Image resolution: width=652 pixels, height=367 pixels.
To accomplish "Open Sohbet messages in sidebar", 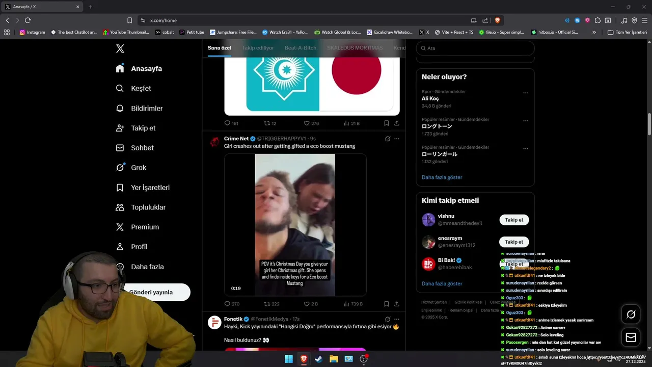I will [134, 148].
